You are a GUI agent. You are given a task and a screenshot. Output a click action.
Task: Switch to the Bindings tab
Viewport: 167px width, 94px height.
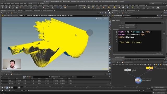tap(118, 20)
